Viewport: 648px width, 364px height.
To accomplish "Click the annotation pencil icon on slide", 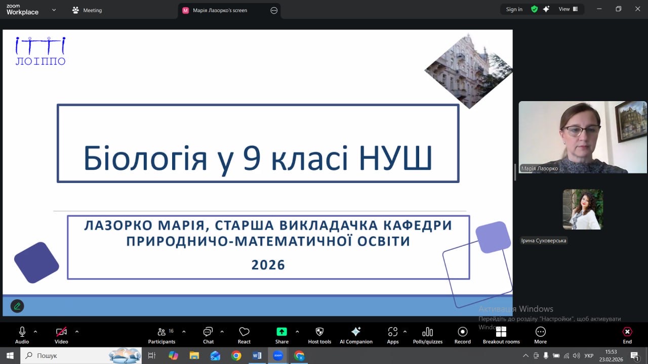I will coord(17,306).
